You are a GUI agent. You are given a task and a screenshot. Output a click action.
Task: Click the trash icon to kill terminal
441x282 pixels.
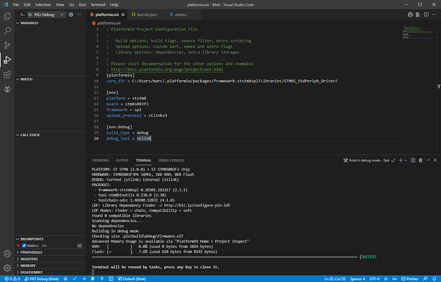point(421,160)
